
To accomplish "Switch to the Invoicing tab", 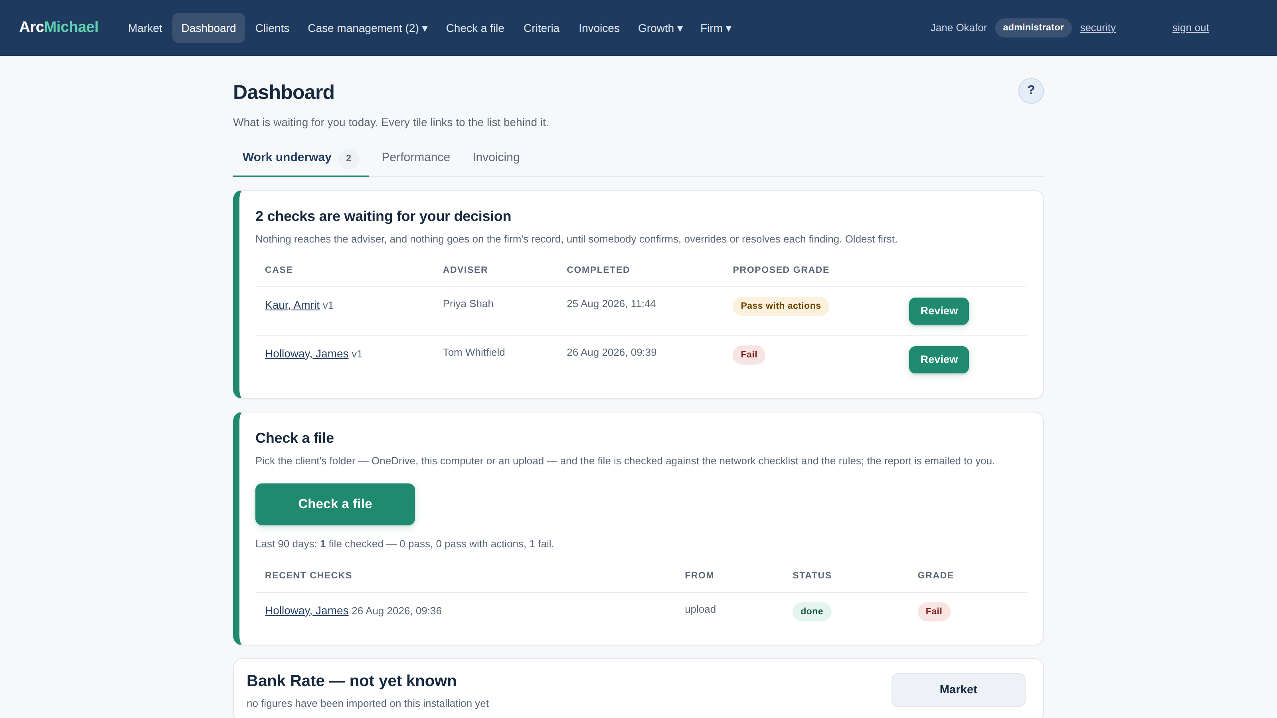I will tap(496, 158).
